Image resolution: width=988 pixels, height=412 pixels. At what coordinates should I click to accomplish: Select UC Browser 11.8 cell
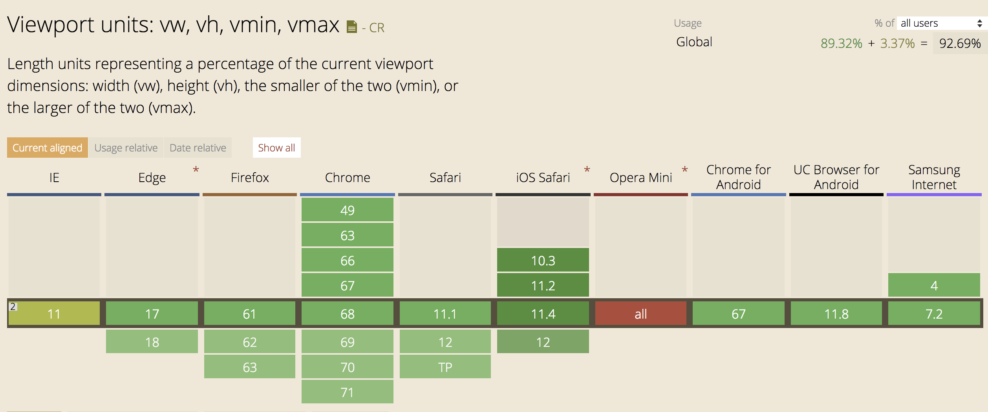[x=836, y=314]
